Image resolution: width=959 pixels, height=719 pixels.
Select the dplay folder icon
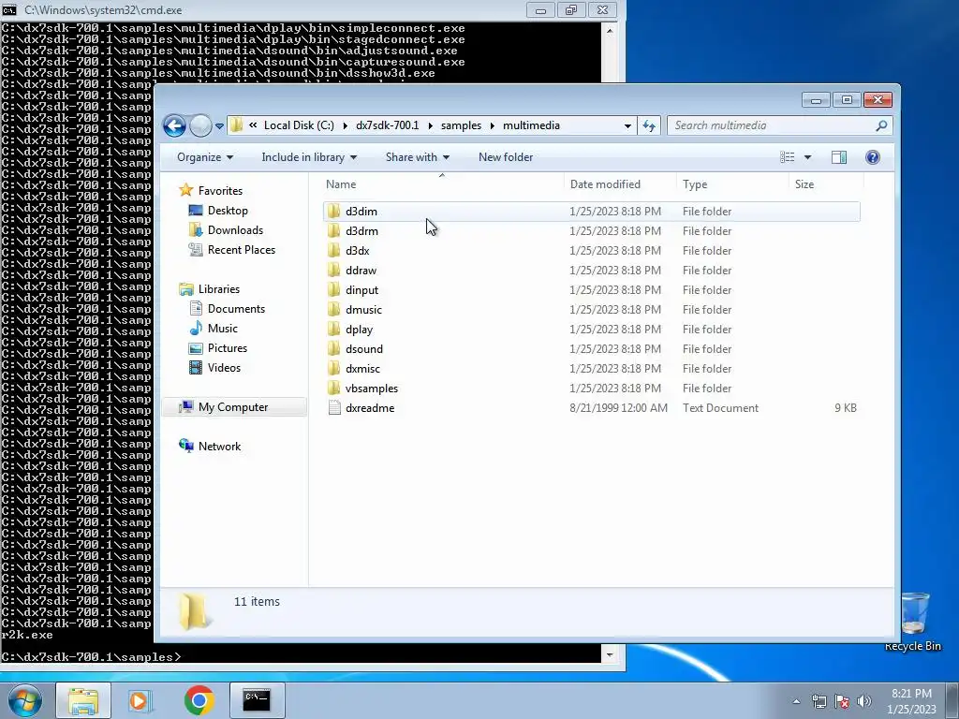tap(334, 329)
